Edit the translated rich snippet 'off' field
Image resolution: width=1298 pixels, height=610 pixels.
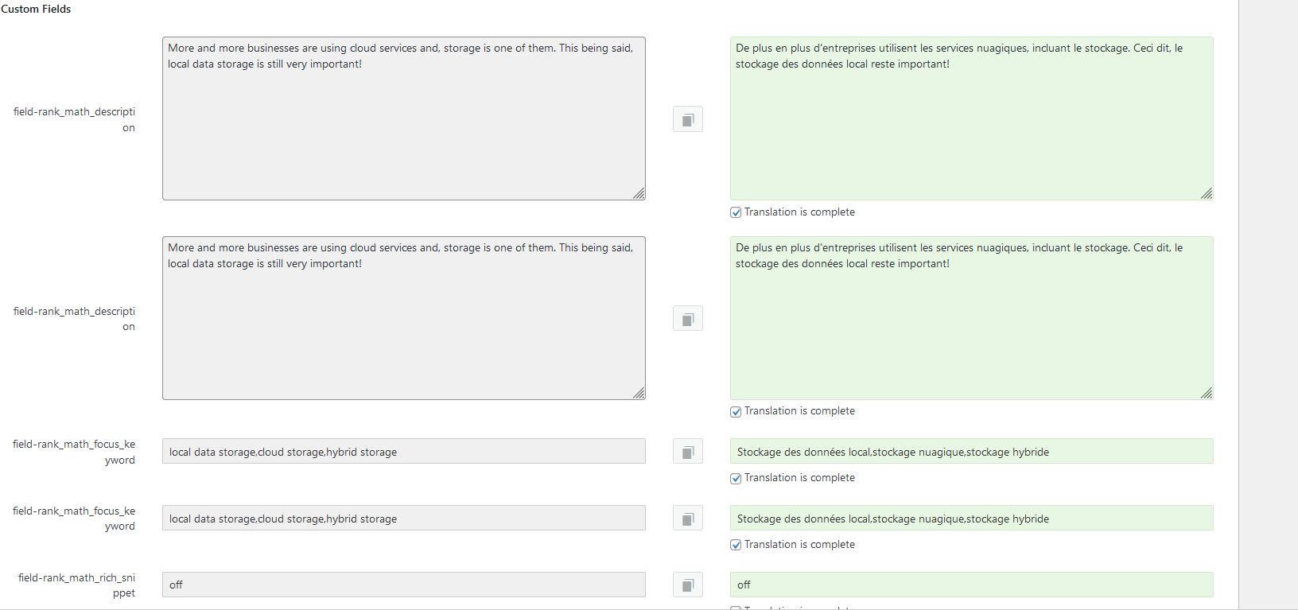click(x=971, y=585)
